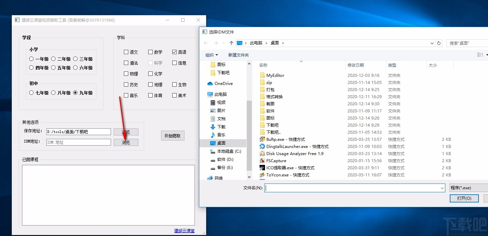Screen dimensions: 488x236
Task: Check the 语文 subject checkbox
Action: [125, 52]
